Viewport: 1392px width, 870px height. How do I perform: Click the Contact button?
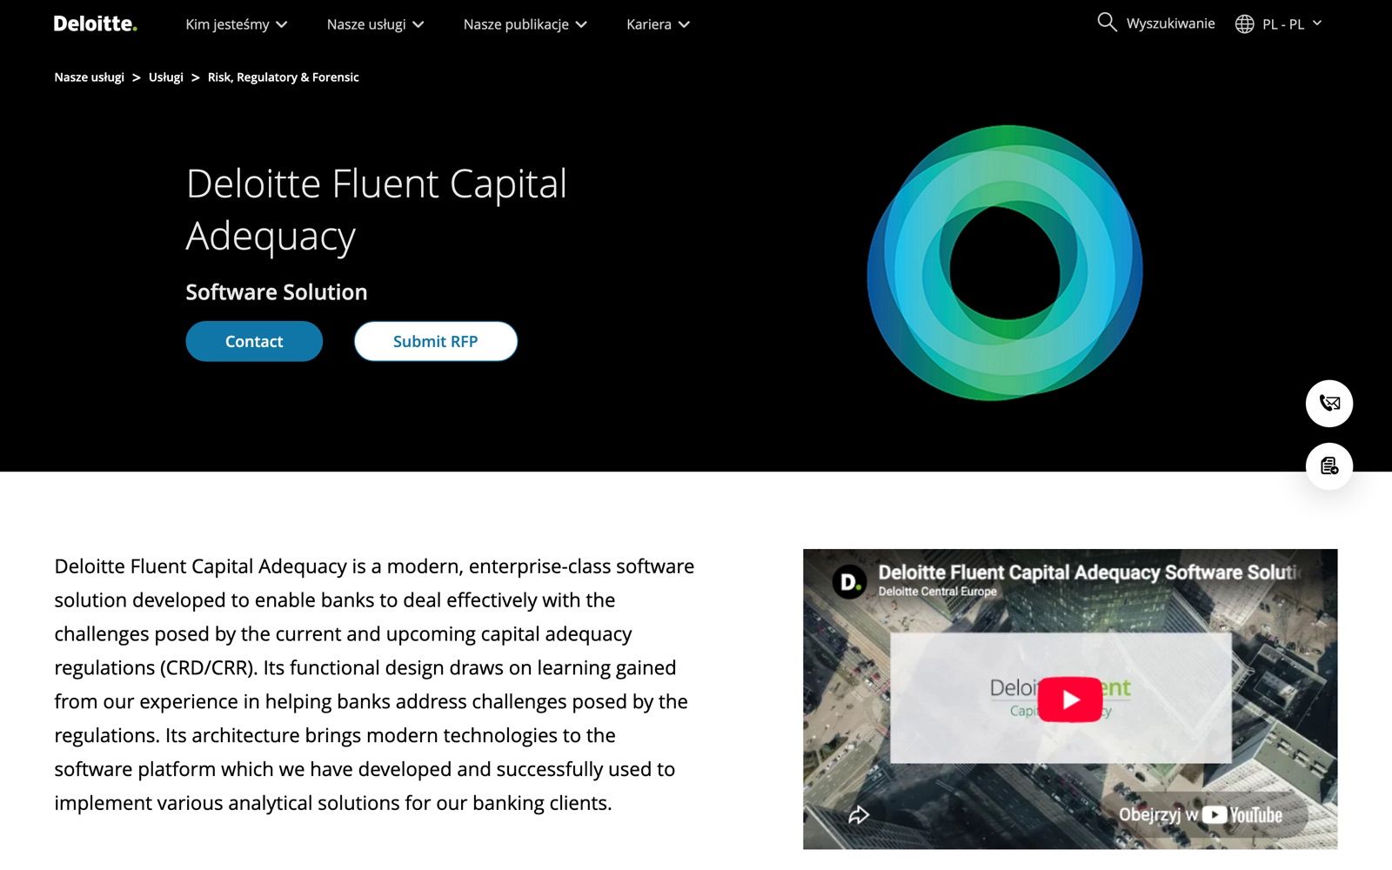[x=254, y=341]
